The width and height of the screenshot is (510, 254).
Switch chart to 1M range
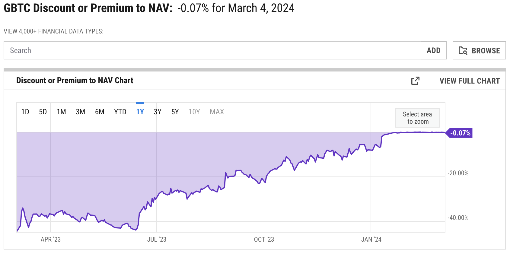click(x=61, y=112)
